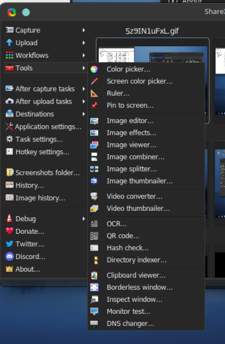
Task: Select the 5z9IN1uFxL.gif thumbnail
Action: pyautogui.click(x=152, y=81)
